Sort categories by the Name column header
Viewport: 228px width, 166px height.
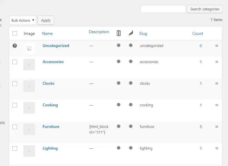[x=47, y=33]
